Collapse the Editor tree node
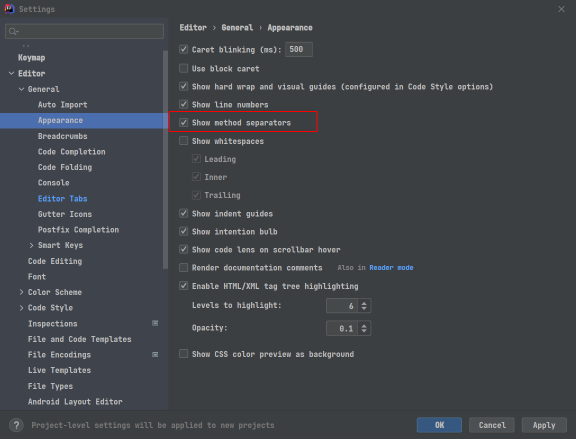Screen dimensions: 576x439 pyautogui.click(x=11, y=73)
